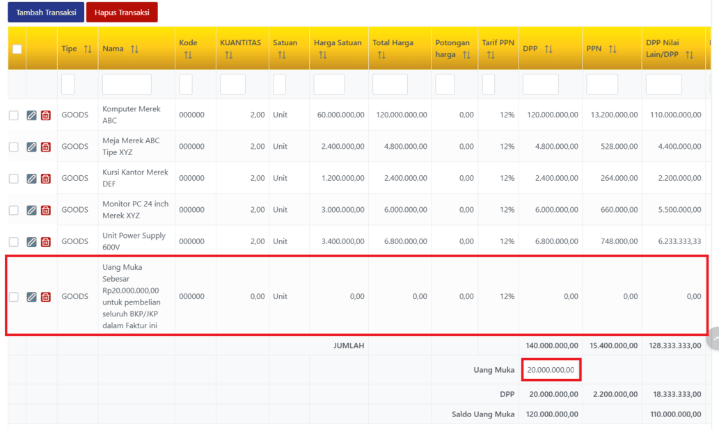Edit the Komputer Merek ABC row
Viewport: 719px width, 429px height.
(31, 115)
